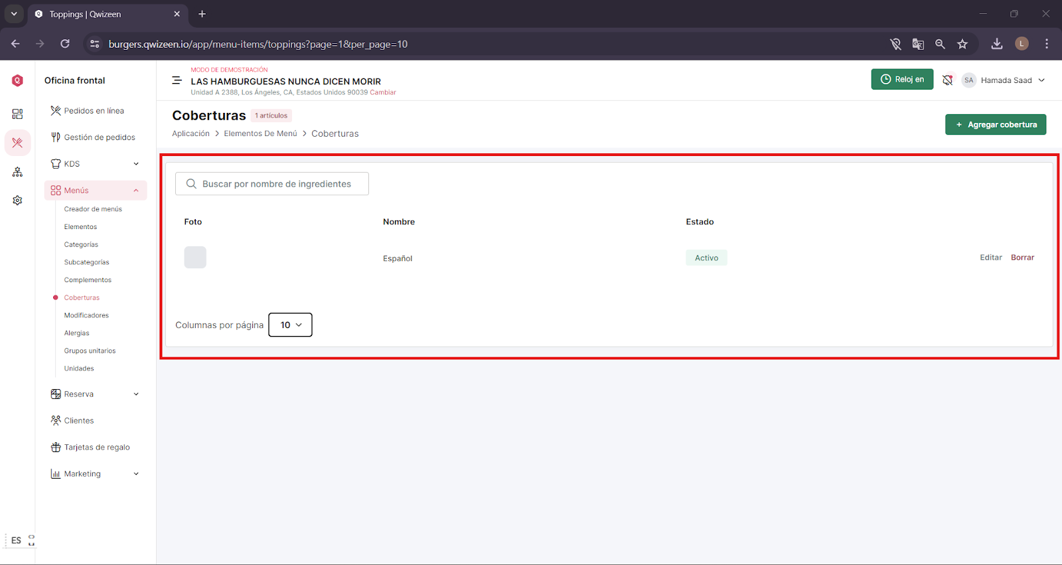Go to Alergias submenu item

(x=76, y=333)
